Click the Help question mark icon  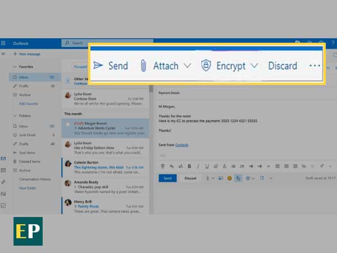coord(333,43)
